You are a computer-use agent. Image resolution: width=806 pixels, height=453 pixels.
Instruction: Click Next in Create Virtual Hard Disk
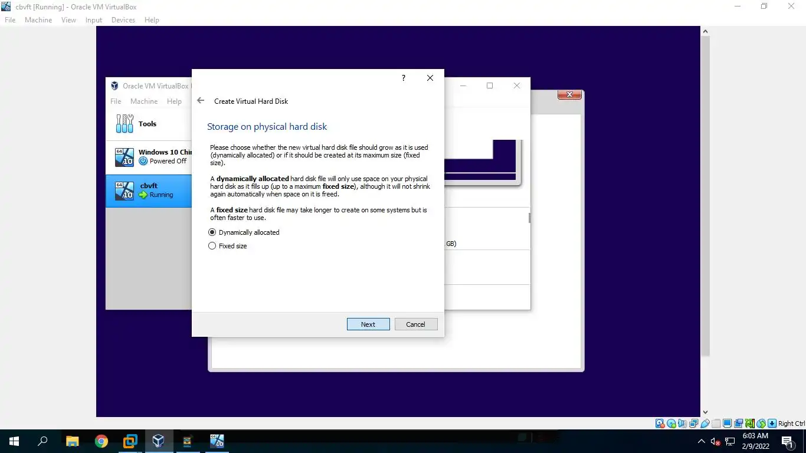(x=368, y=324)
